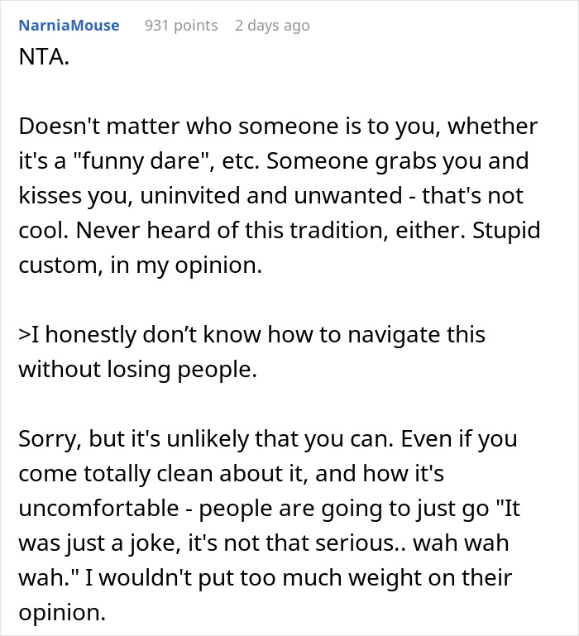579x636 pixels.
Task: Open NarniaMouse's user profile
Action: [x=69, y=26]
